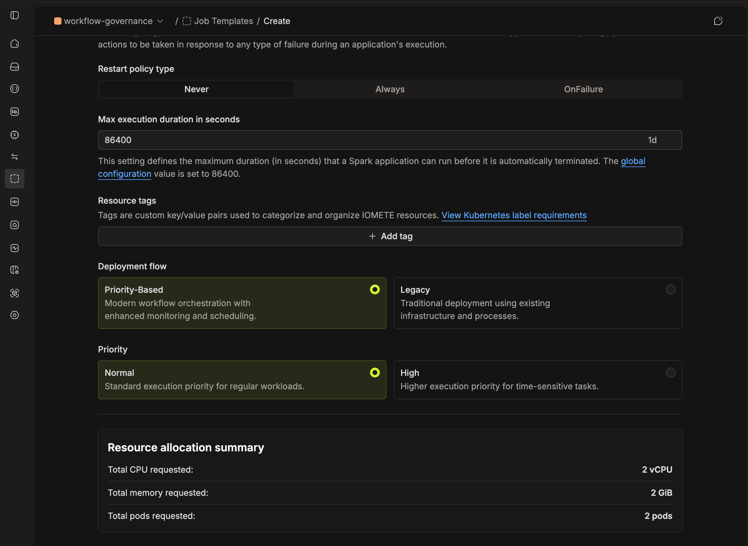
Task: Click the Create breadcrumb text
Action: (277, 21)
